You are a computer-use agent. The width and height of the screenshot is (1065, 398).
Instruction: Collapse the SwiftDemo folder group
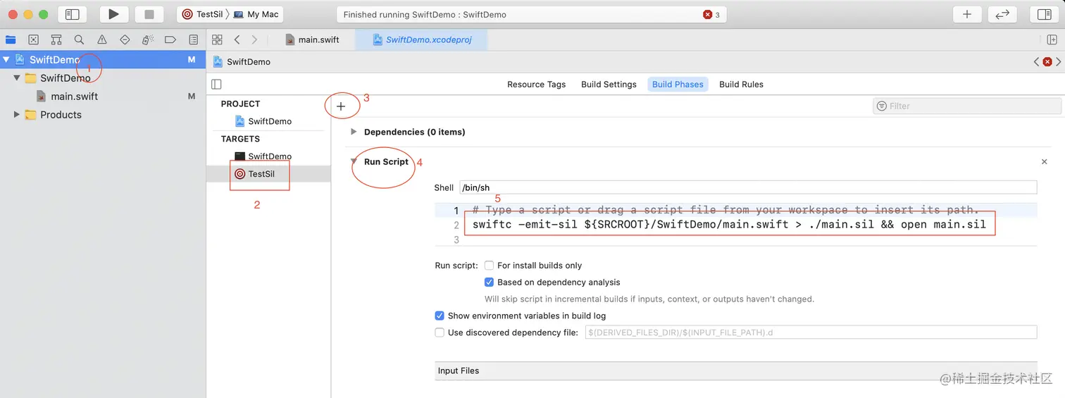click(x=18, y=78)
